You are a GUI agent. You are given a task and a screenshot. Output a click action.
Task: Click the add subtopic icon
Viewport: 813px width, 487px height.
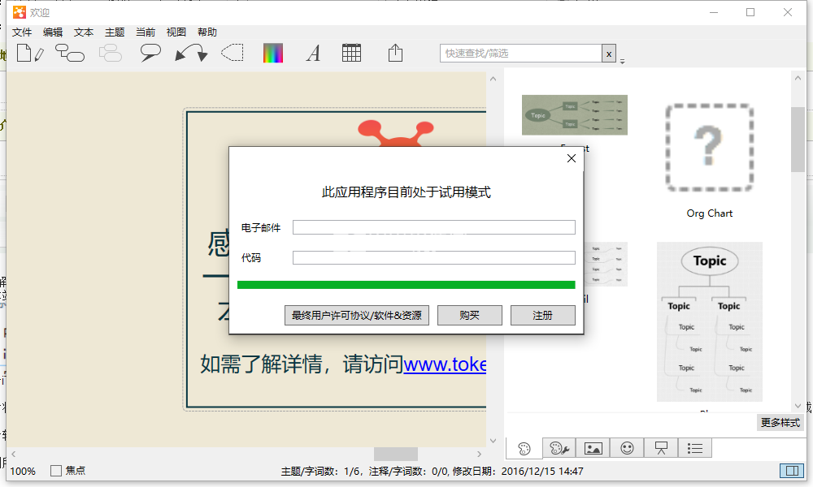(70, 54)
